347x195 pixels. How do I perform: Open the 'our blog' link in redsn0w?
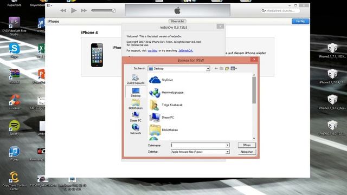[152, 50]
